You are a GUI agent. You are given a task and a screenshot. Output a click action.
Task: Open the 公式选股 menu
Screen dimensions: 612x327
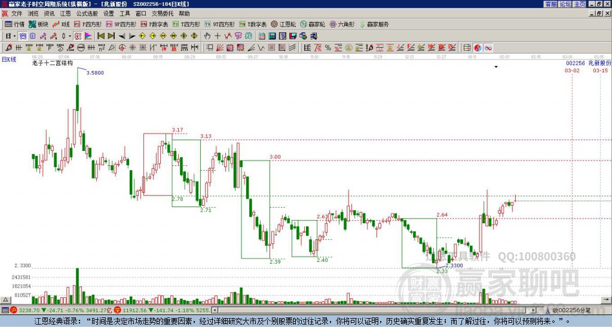(87, 14)
